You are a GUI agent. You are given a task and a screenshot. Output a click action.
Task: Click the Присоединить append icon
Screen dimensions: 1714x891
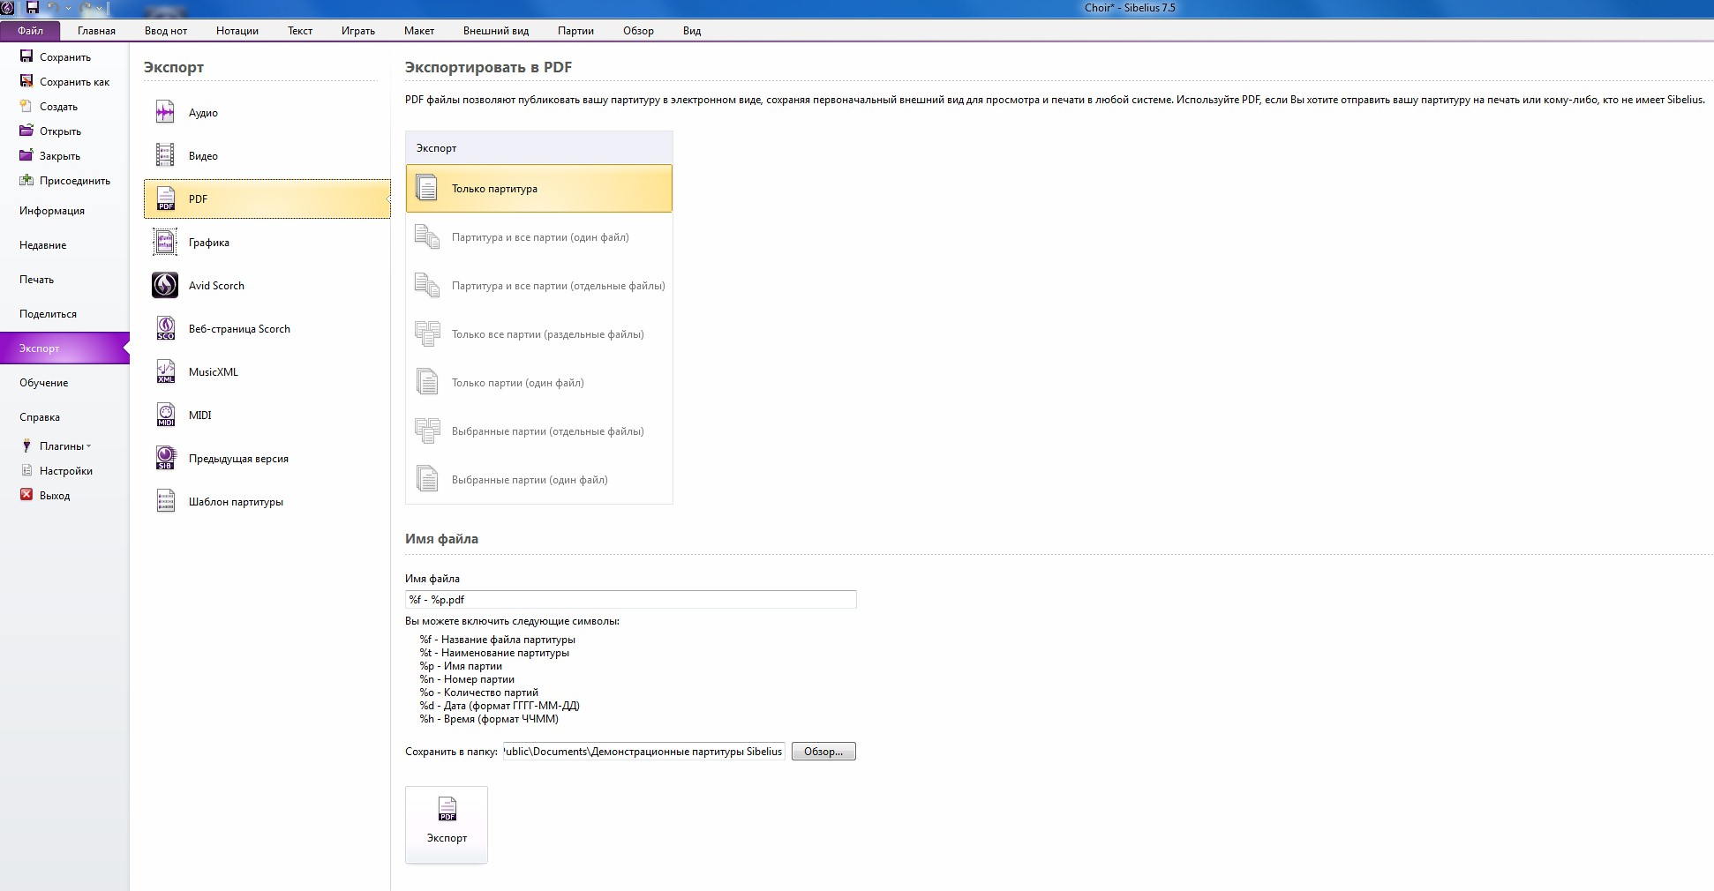26,180
